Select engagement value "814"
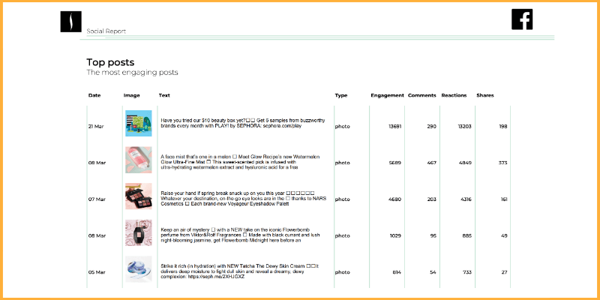The image size is (600, 300). click(397, 272)
